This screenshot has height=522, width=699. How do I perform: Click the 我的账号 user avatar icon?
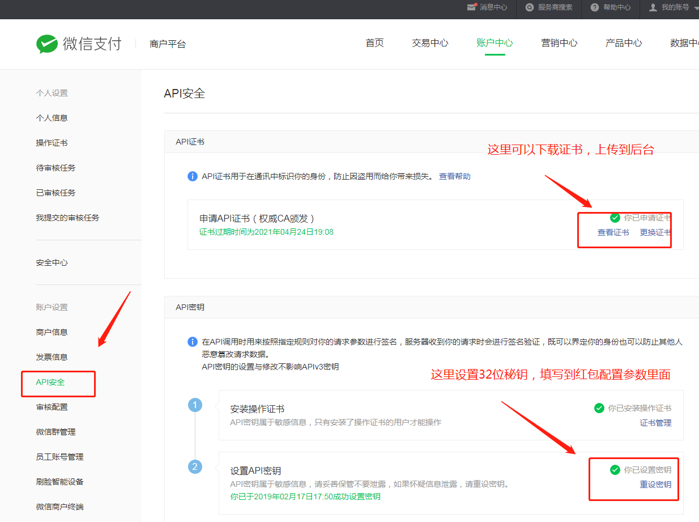[653, 7]
